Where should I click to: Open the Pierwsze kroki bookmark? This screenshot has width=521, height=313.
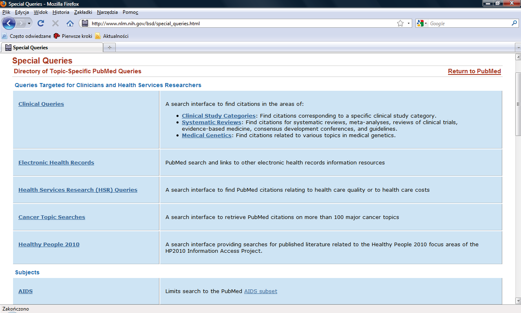73,36
